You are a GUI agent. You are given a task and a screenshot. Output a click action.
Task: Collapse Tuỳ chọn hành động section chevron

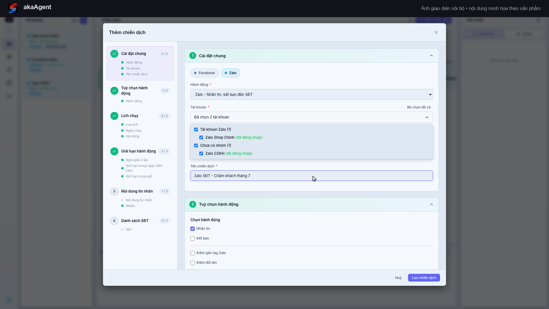click(x=431, y=204)
